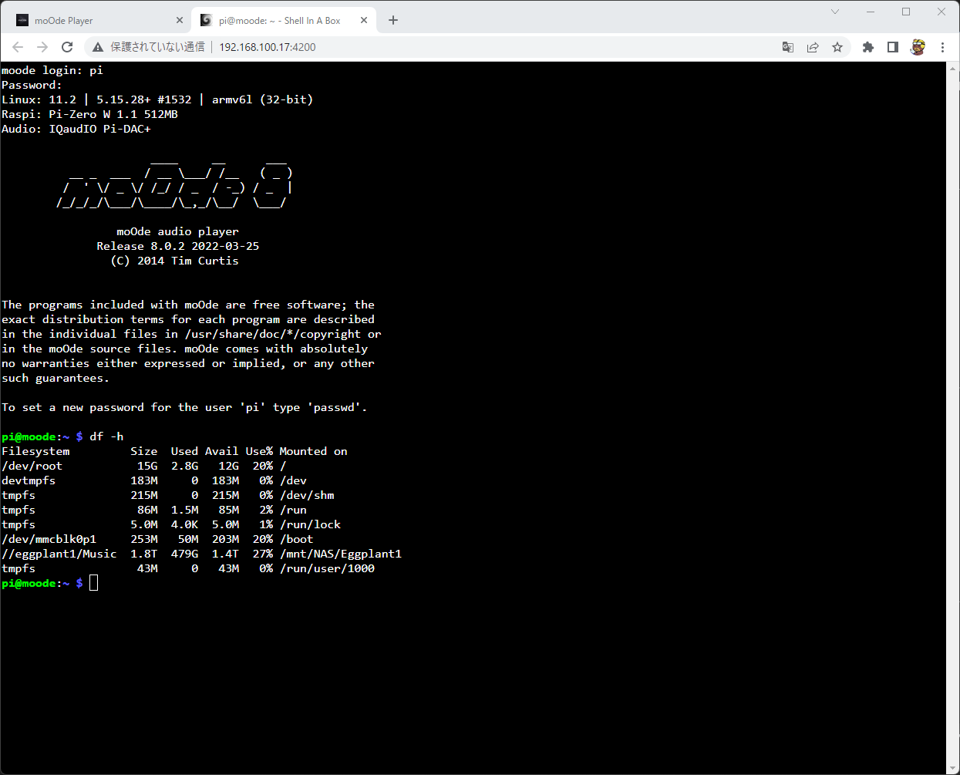Click the '/dev/shm' mount path
The image size is (960, 775).
pos(307,495)
